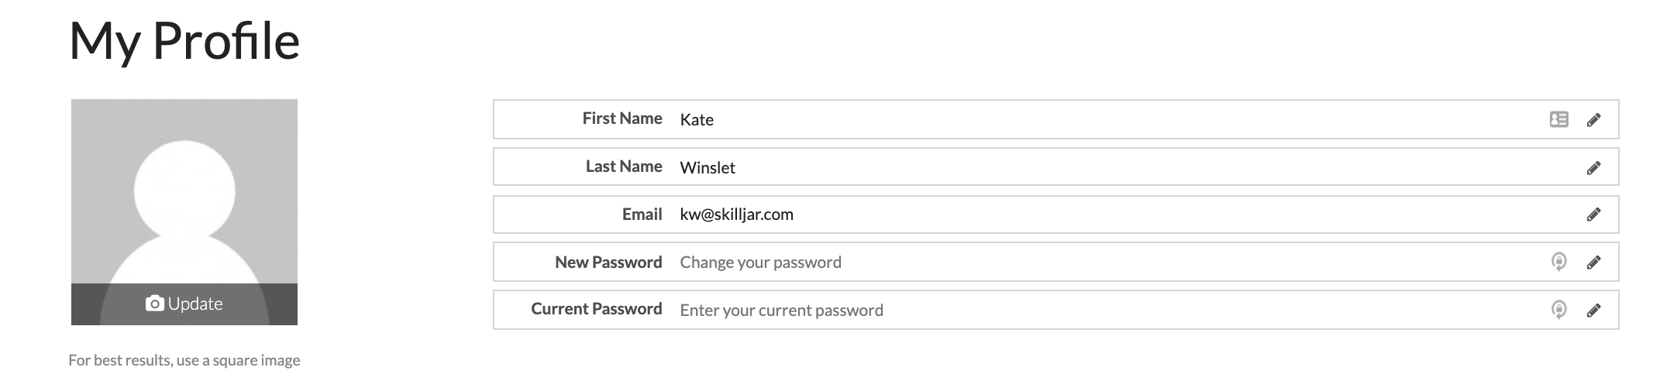
Task: Click the pencil edit icon in Email row
Action: (x=1593, y=215)
